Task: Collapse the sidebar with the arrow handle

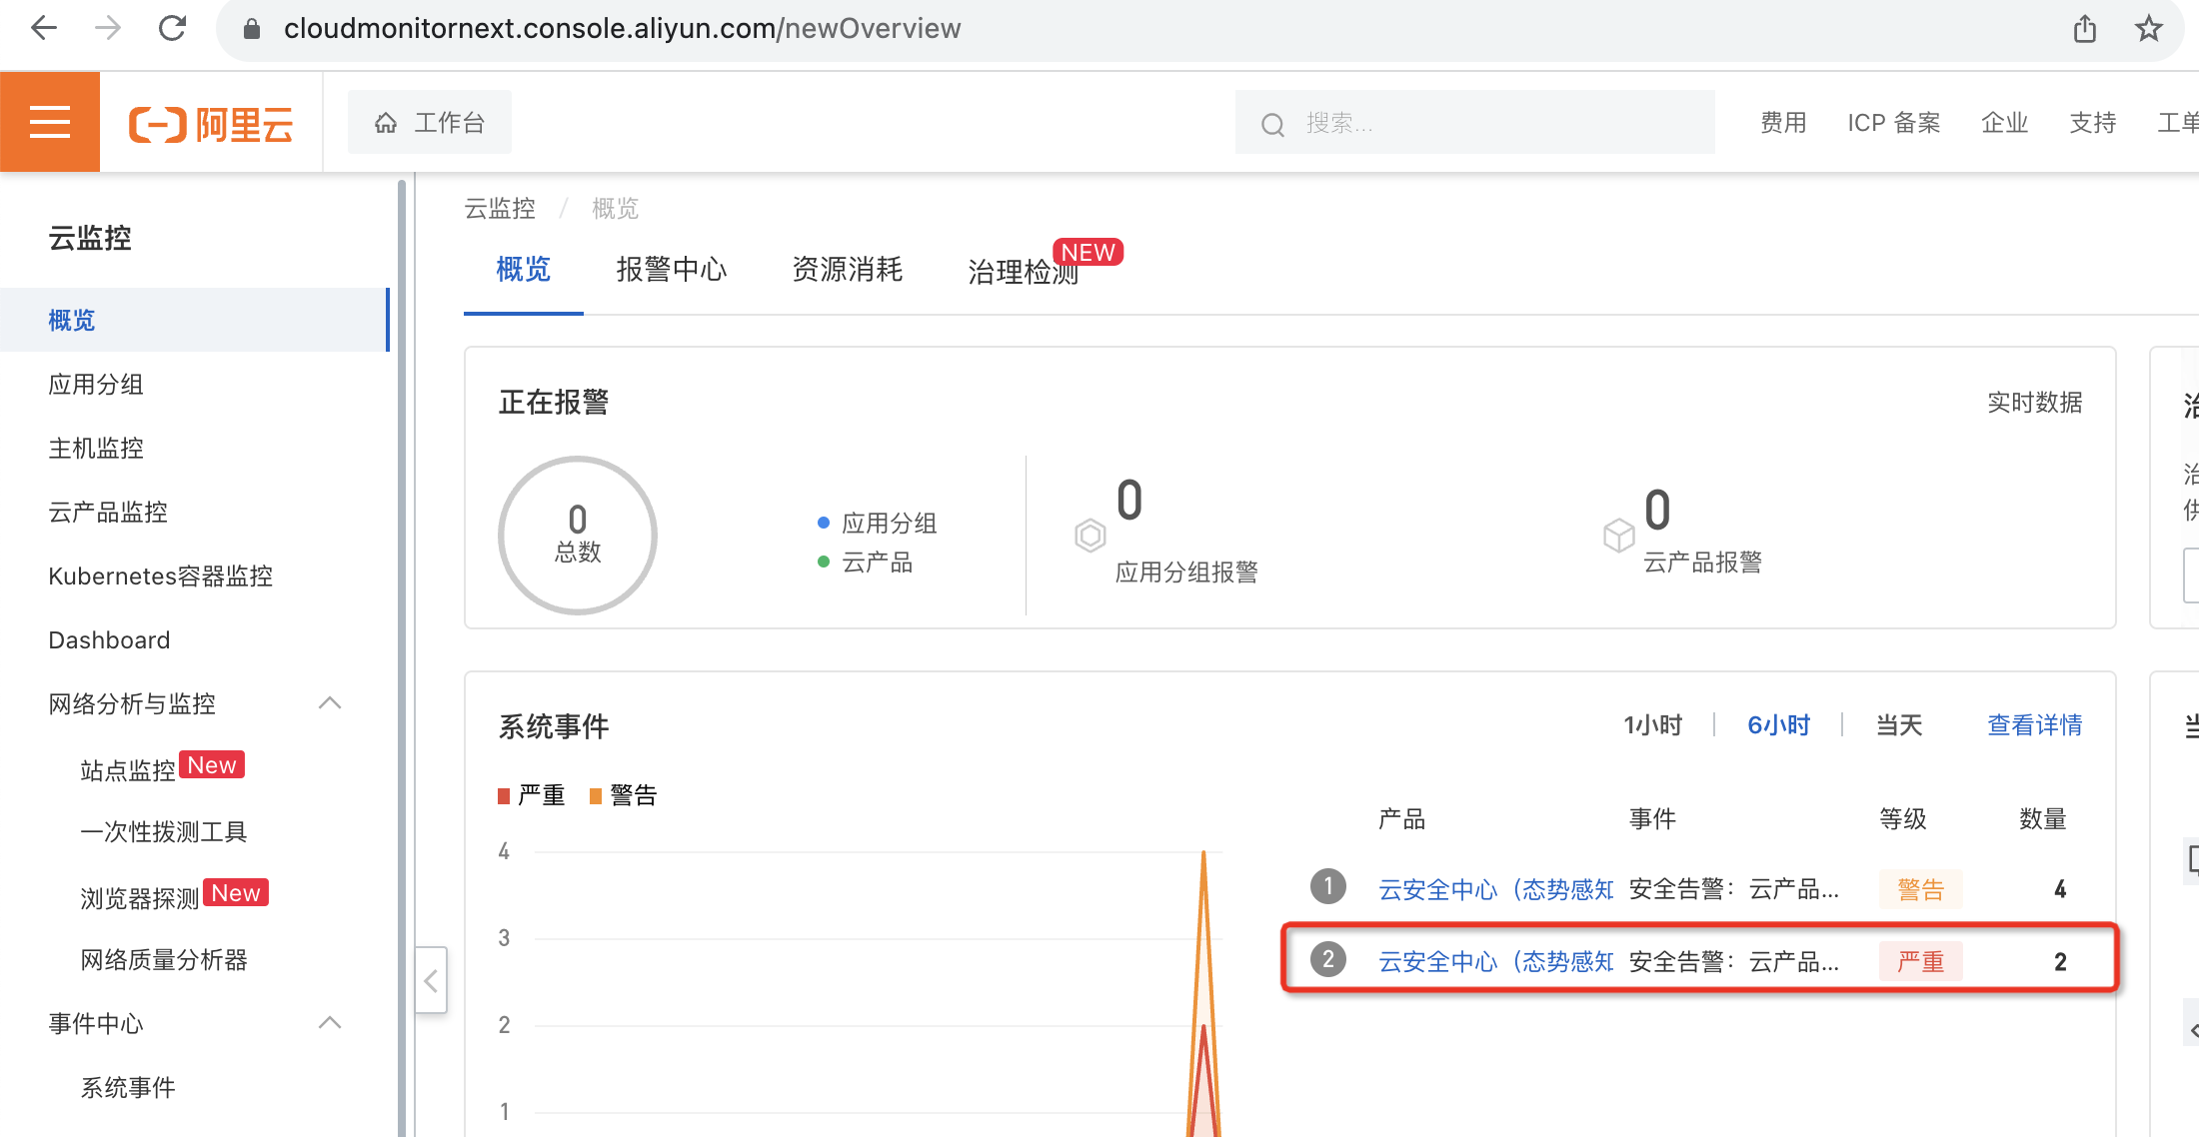Action: (431, 980)
